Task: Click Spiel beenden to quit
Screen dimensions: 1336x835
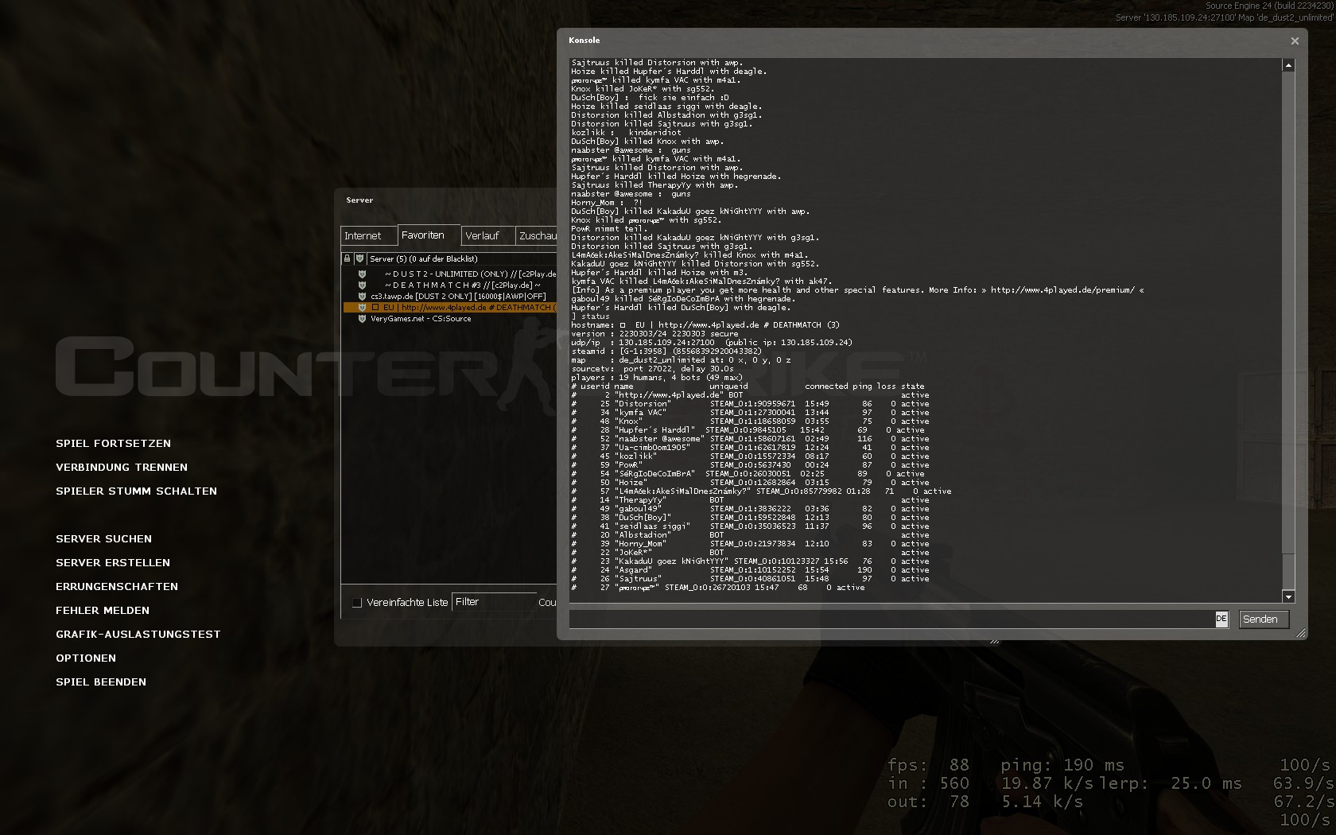Action: (101, 682)
